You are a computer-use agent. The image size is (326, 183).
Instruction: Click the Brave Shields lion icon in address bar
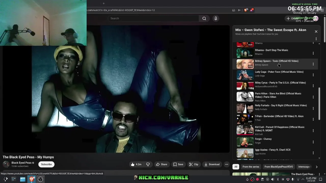click(x=246, y=10)
